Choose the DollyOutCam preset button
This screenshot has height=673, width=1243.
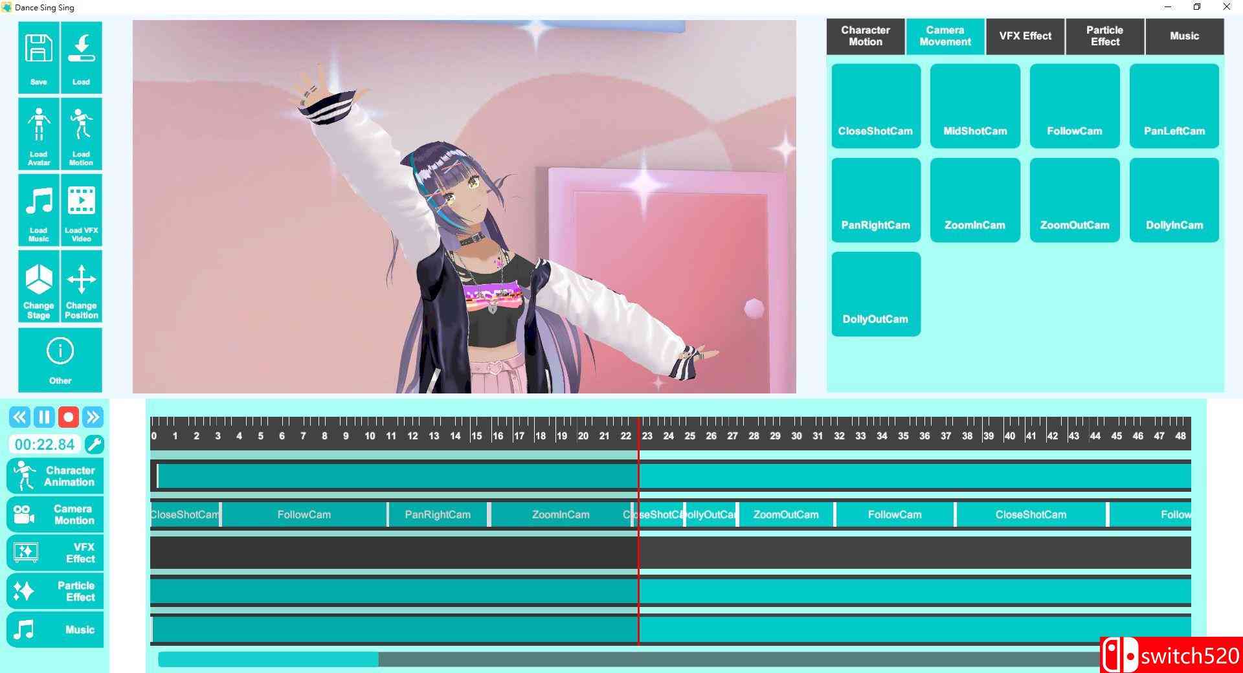875,294
